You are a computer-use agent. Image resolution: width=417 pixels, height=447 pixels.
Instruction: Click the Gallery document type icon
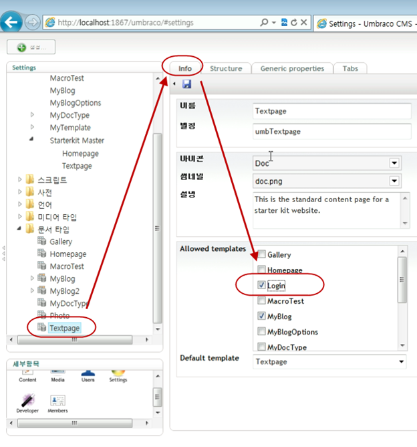click(x=42, y=241)
